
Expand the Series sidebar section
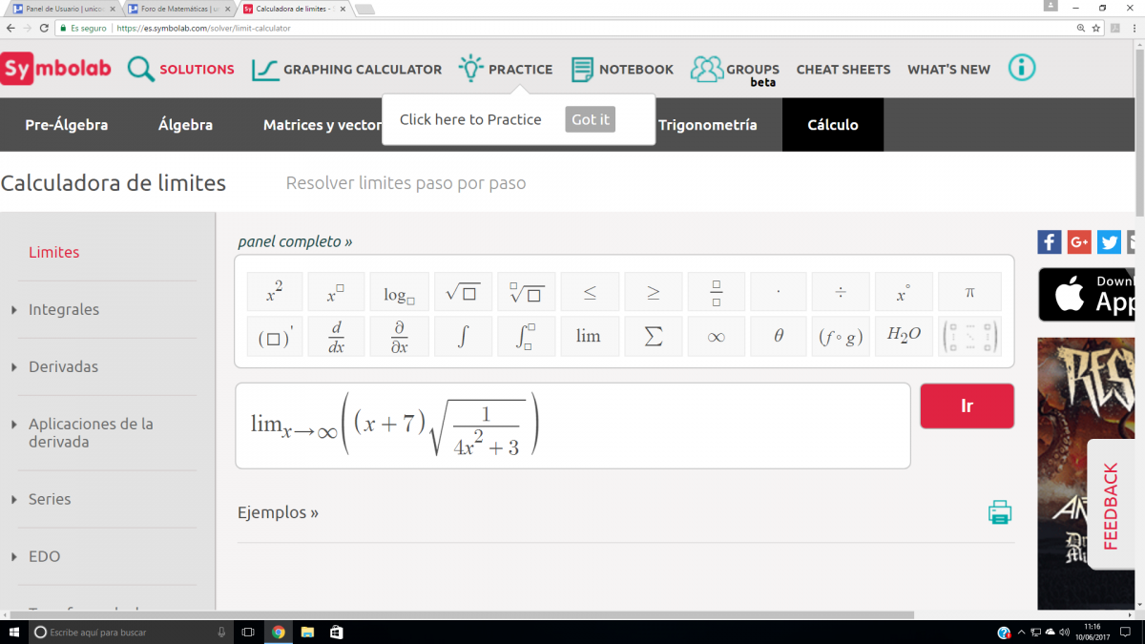coord(50,499)
